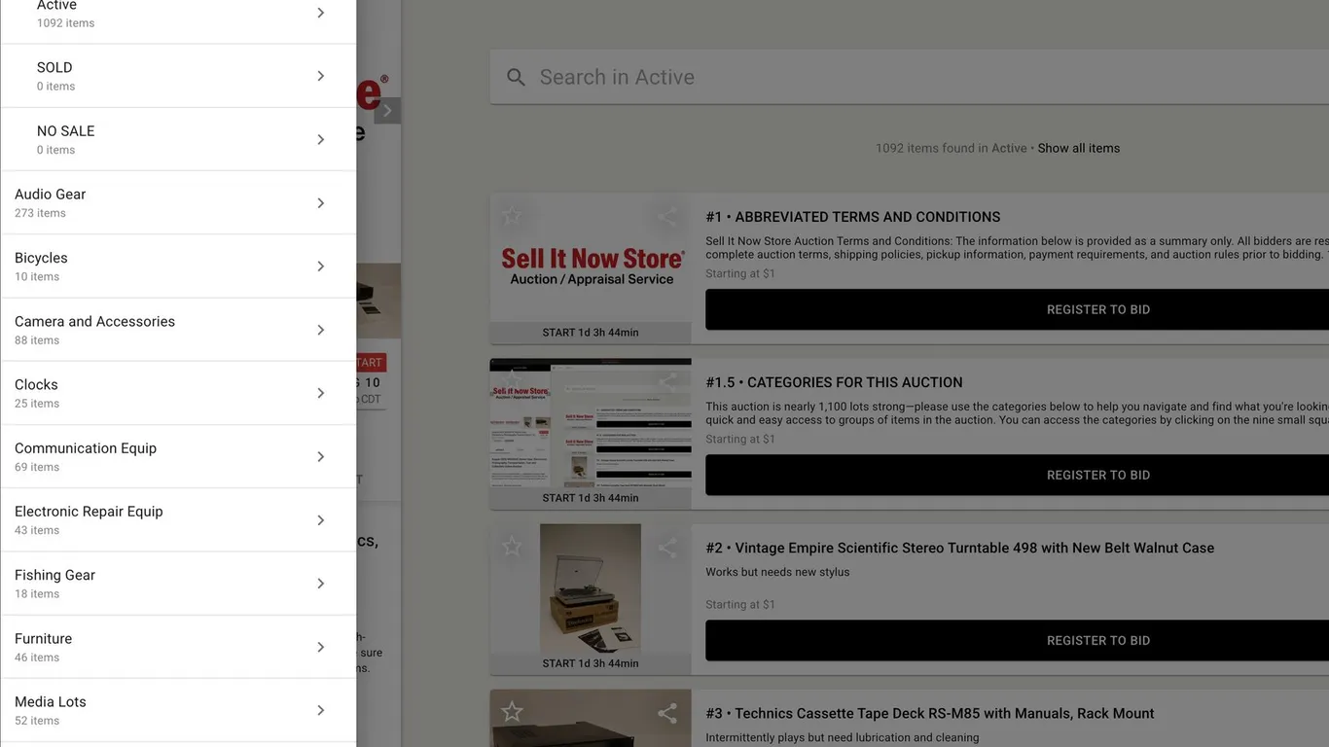Image resolution: width=1329 pixels, height=747 pixels.
Task: Open the Sell It Now Store logo thumbnail
Action: click(x=591, y=267)
